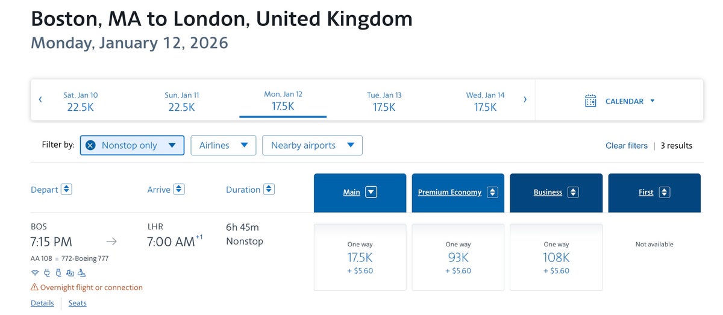Select the 17.5K Main one-way fare
723x315 pixels.
360,257
